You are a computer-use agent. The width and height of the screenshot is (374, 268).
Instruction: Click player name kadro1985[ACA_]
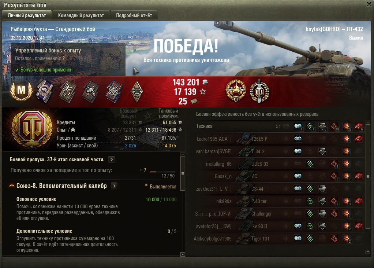click(x=214, y=139)
